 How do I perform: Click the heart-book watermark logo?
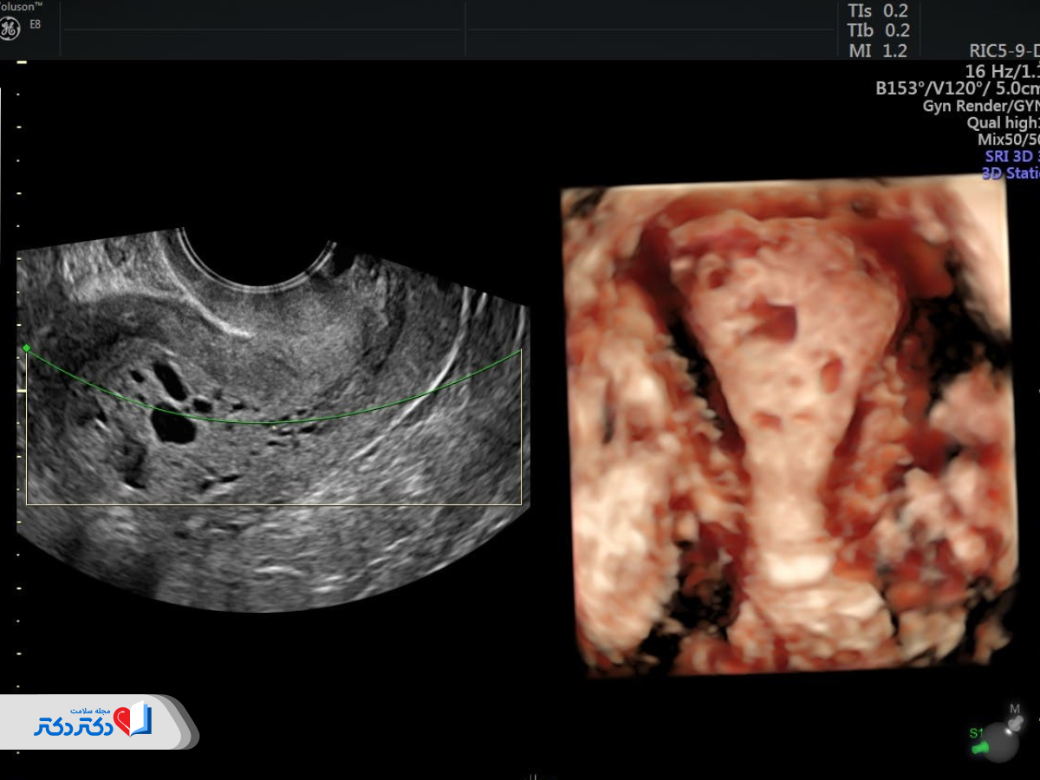click(x=134, y=721)
